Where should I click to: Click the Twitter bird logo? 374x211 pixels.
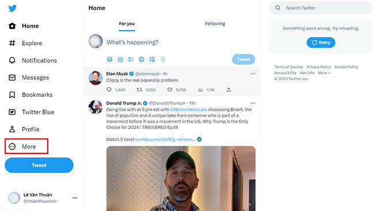13,8
